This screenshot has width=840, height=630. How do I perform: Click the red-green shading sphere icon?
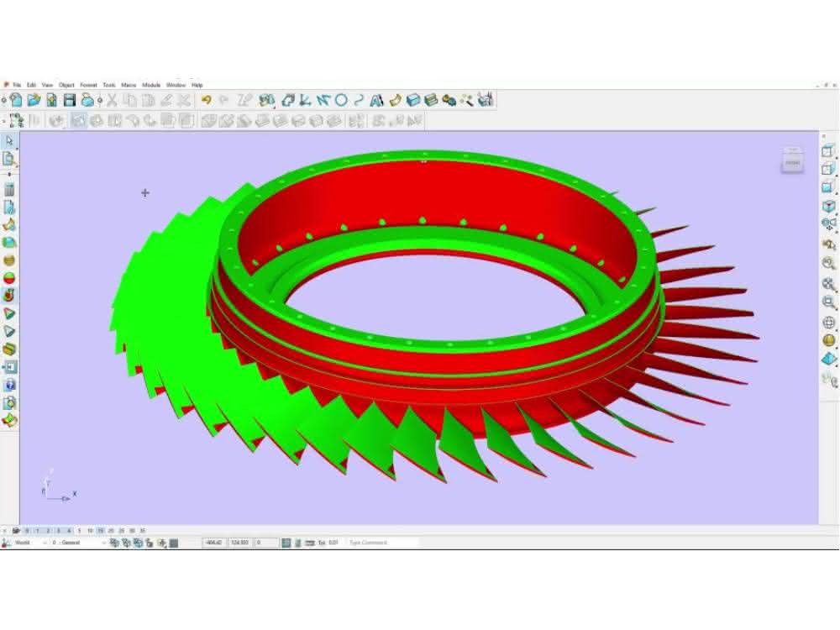coord(9,278)
